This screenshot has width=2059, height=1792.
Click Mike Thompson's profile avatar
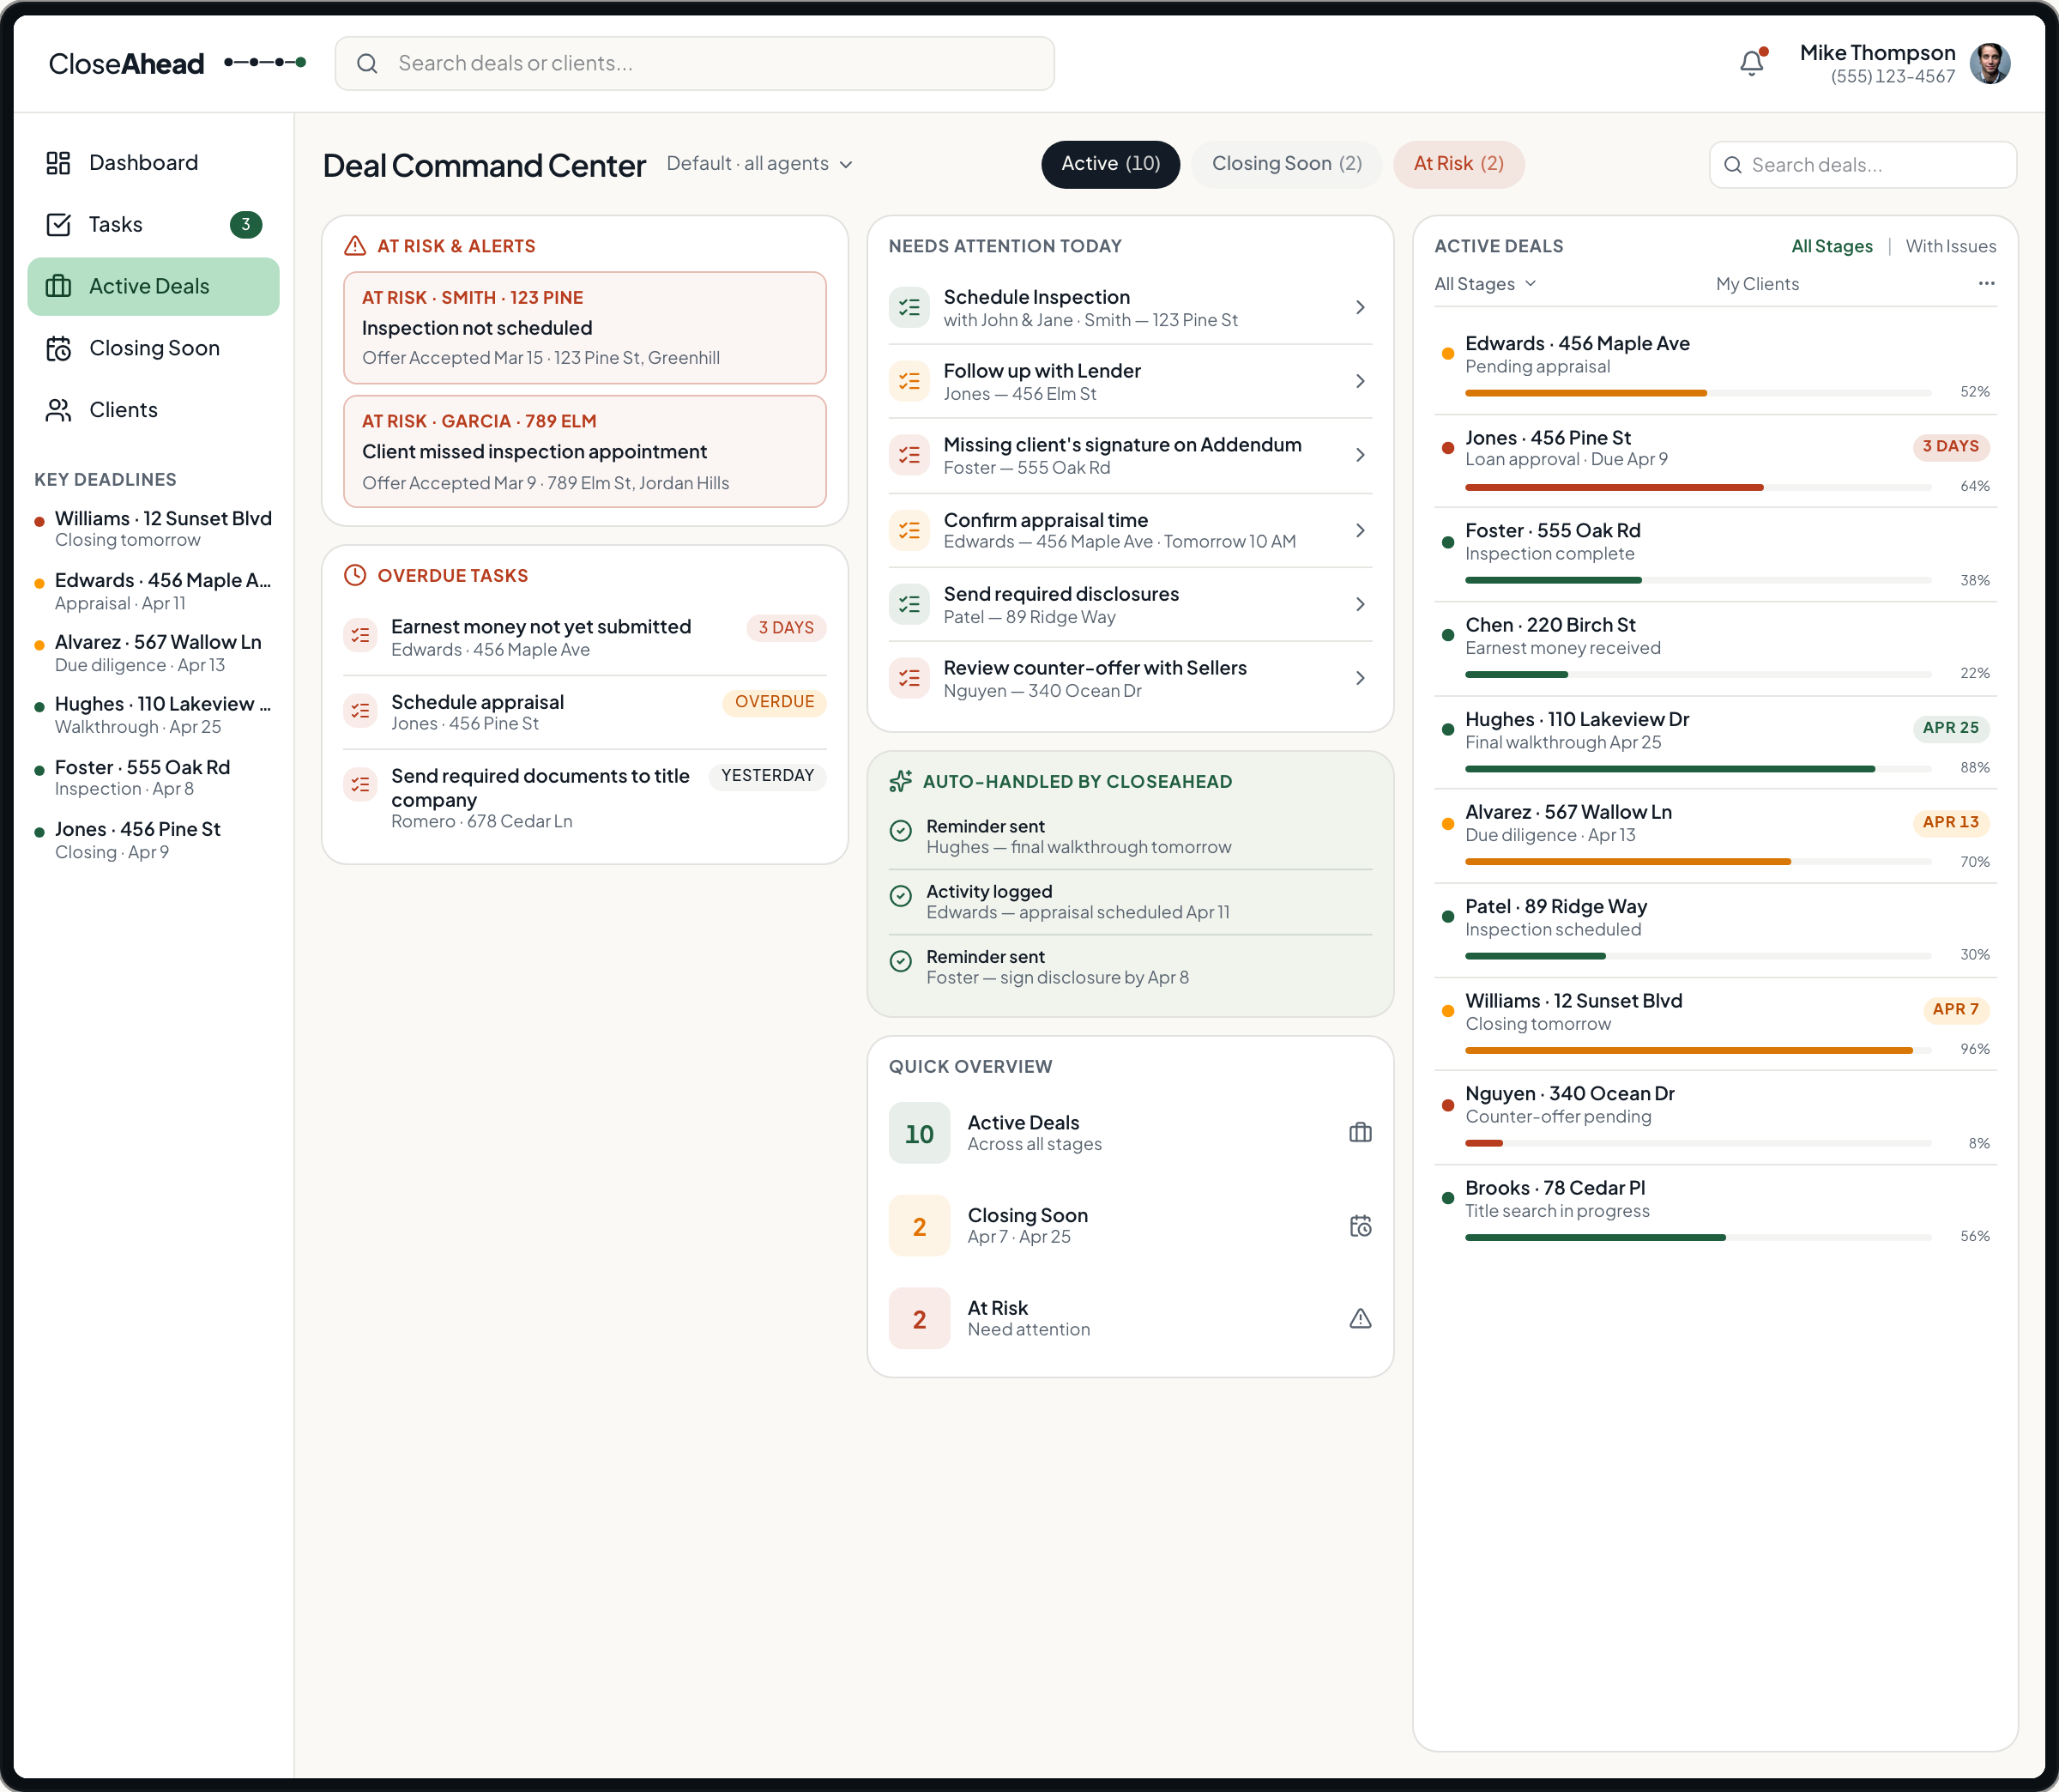click(x=1989, y=64)
